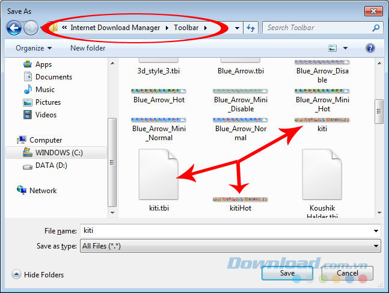Click file list scrollbar up arrow
389x293 pixels.
click(379, 63)
